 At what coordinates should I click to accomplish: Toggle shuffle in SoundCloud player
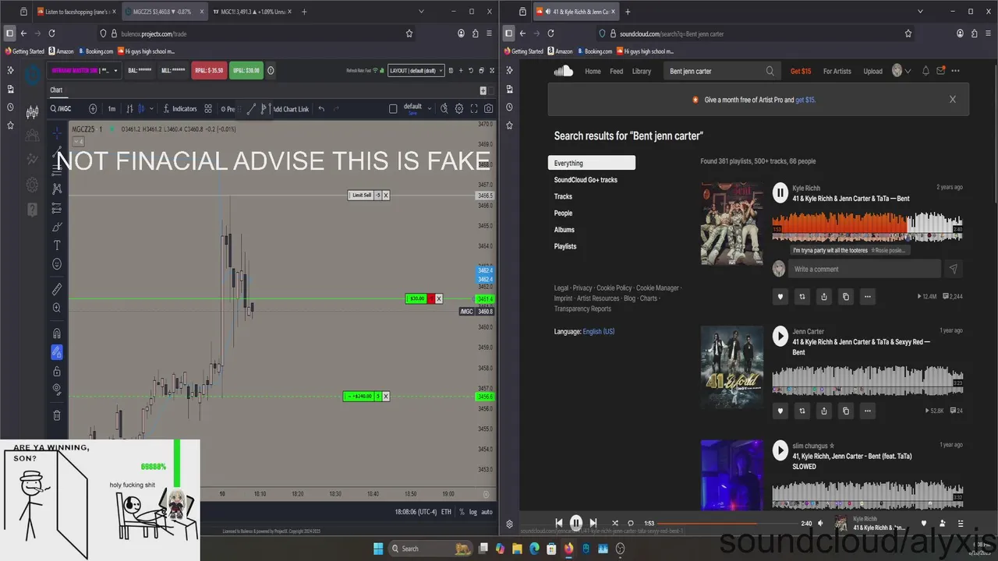point(615,524)
